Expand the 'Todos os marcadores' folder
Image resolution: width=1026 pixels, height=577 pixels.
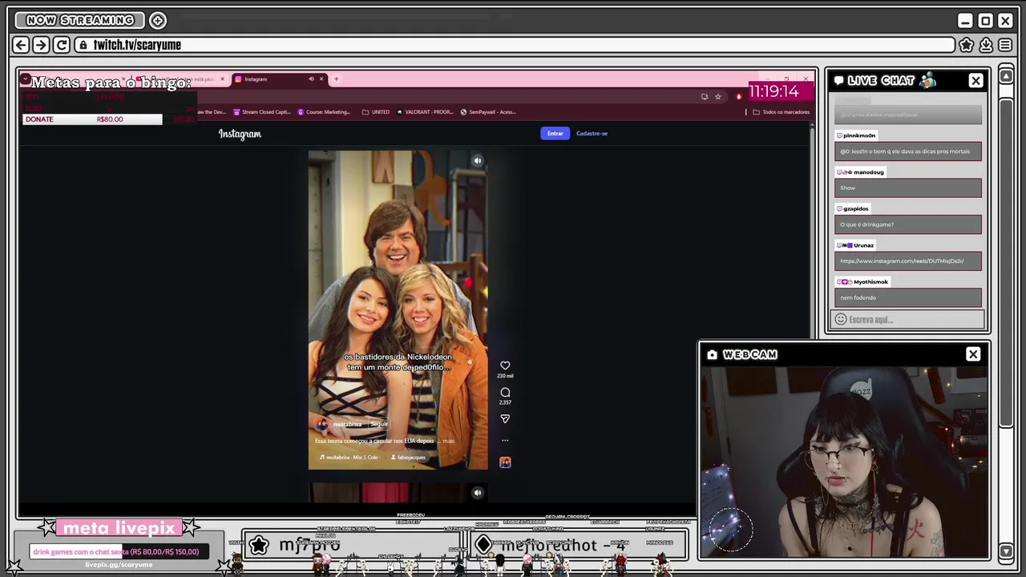tap(781, 112)
